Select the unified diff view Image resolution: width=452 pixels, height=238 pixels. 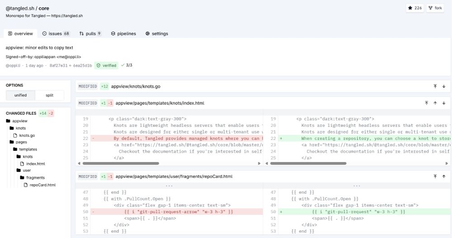point(20,95)
